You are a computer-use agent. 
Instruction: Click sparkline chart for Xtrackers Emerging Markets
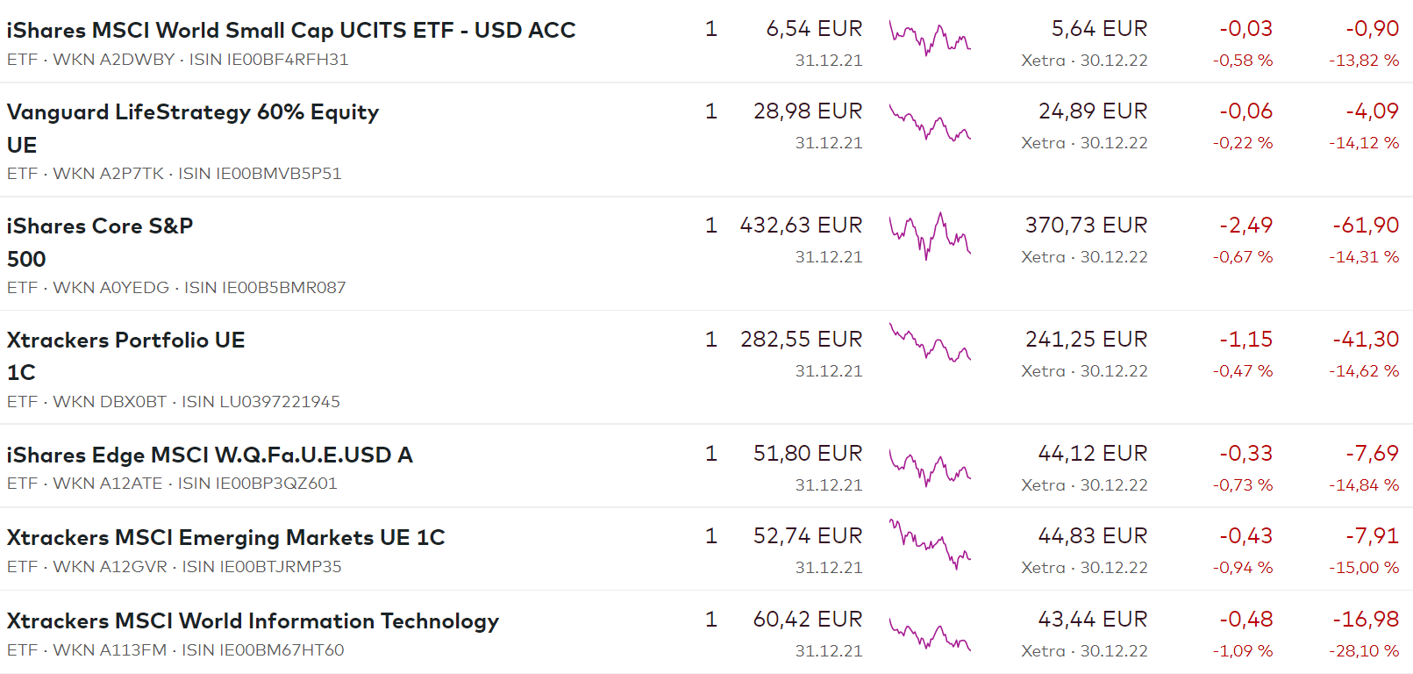tap(930, 544)
